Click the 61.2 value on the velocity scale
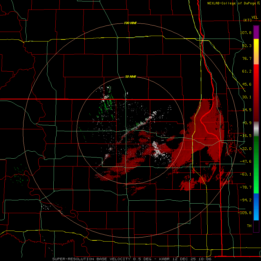Image resolution: width=261 pixels, height=261 pixels. click(247, 71)
